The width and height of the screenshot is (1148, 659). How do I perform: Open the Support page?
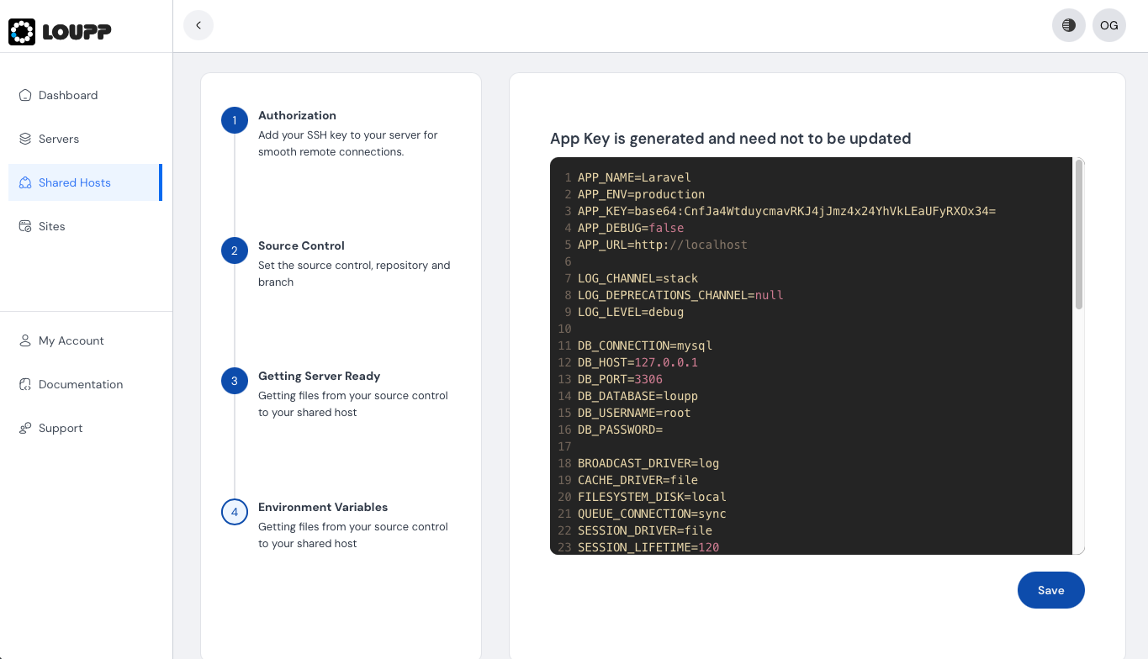[x=84, y=428]
